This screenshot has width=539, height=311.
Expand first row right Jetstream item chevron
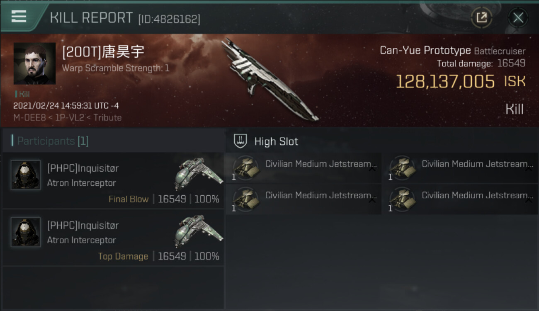tap(529, 169)
